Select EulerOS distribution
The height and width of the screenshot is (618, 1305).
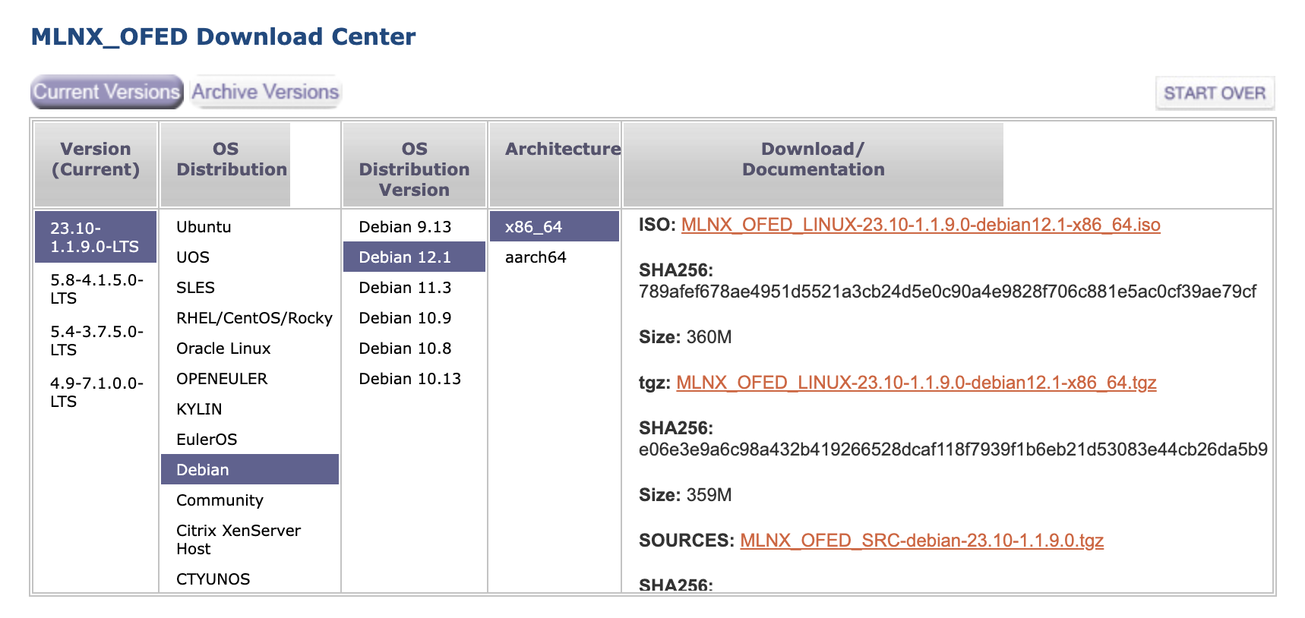250,439
